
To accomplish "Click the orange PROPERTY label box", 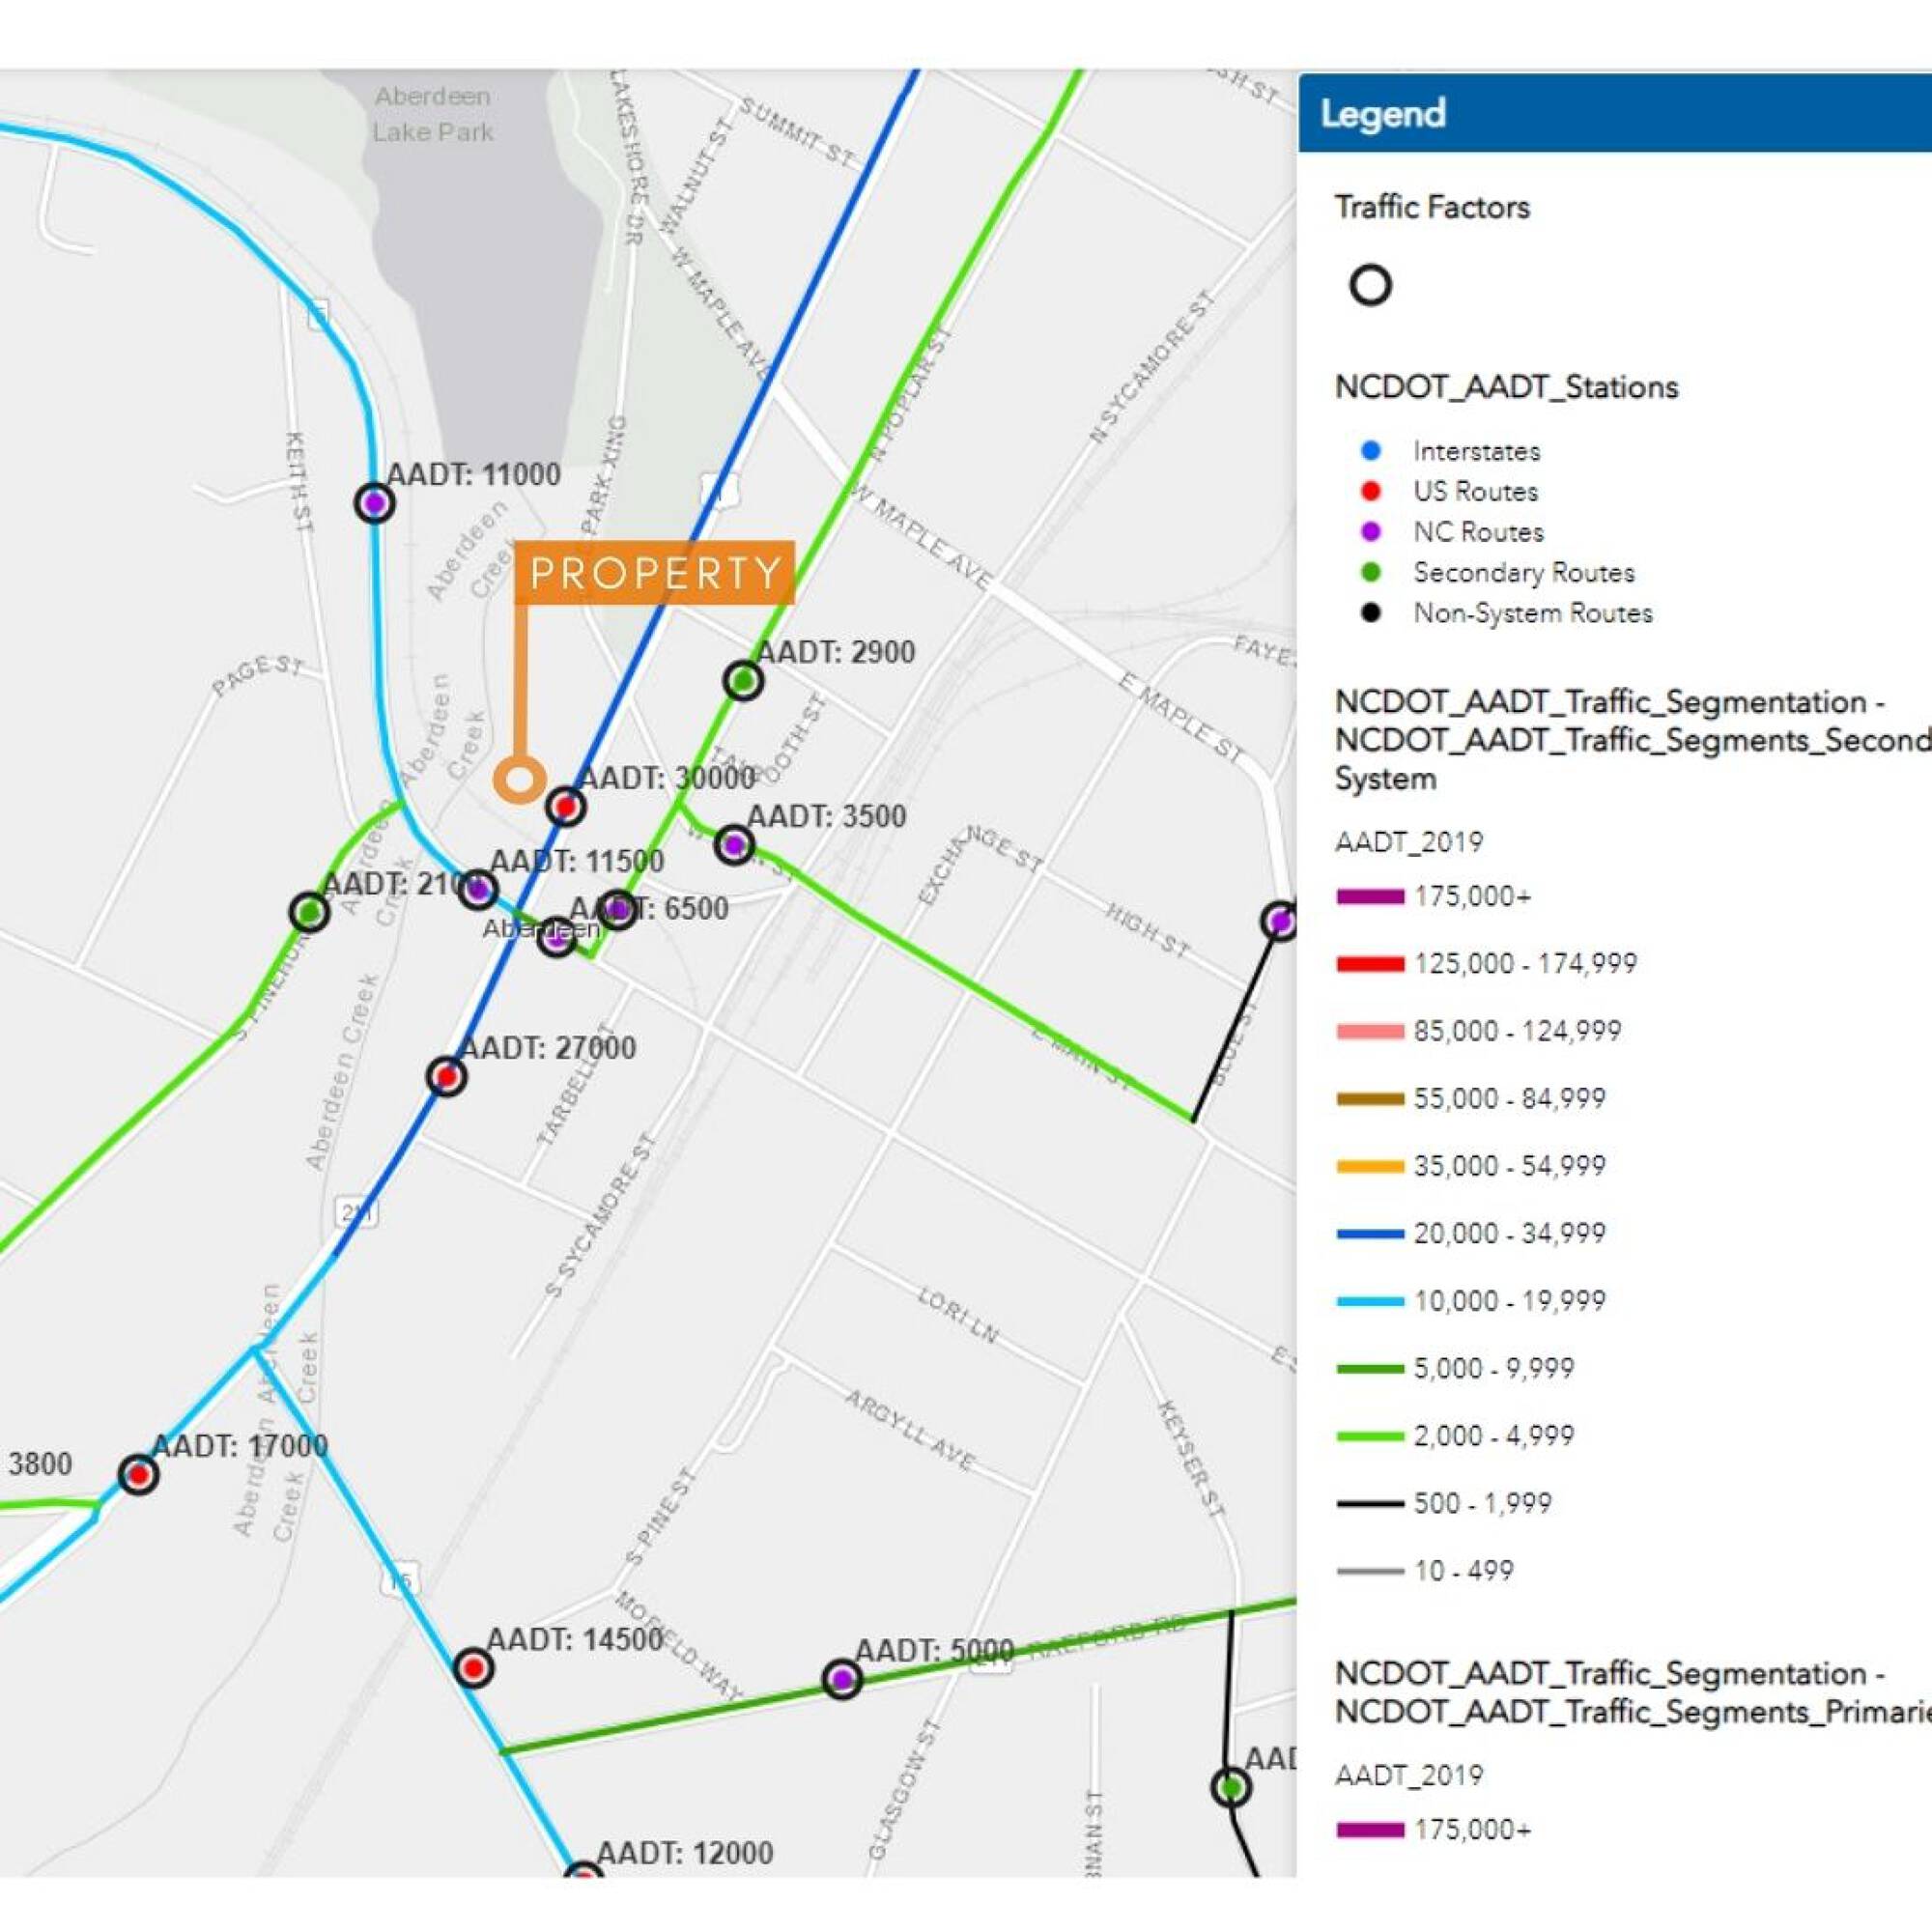I will click(654, 573).
